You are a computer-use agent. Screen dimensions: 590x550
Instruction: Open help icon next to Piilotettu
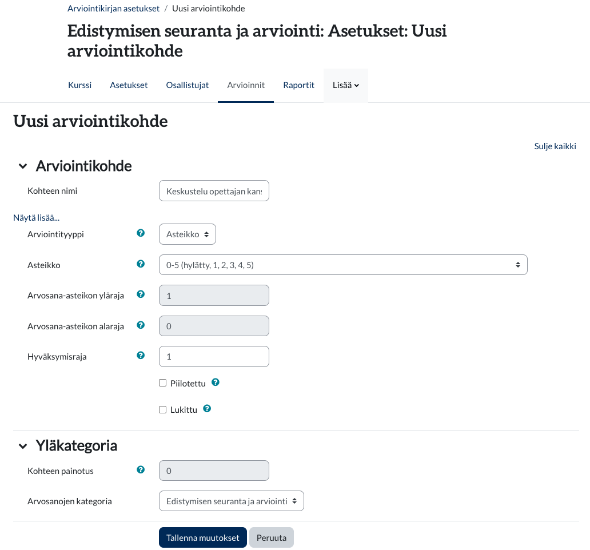click(216, 382)
